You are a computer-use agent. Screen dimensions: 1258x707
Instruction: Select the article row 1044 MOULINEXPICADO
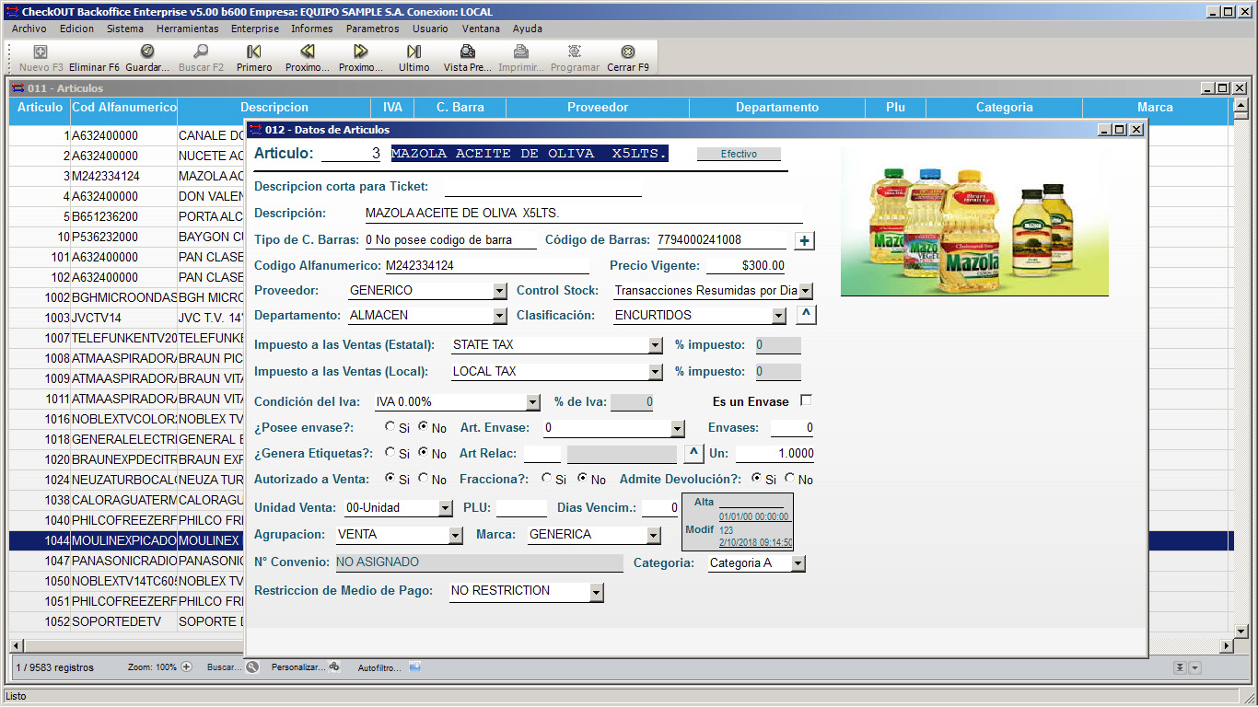point(621,540)
